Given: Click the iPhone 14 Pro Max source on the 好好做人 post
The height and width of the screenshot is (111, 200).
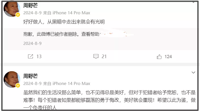Looking at the screenshot, I should pos(71,13).
